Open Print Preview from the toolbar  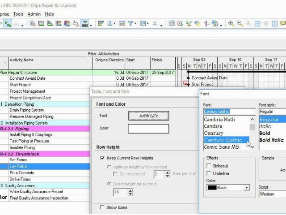click(33, 24)
